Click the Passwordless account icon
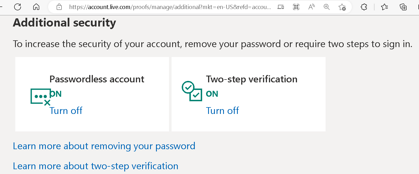Screen dimensions: 419x174 pyautogui.click(x=40, y=97)
